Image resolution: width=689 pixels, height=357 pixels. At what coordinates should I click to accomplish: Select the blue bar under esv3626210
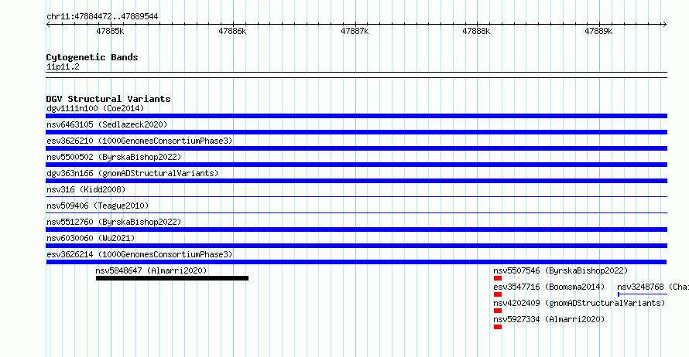click(x=356, y=148)
